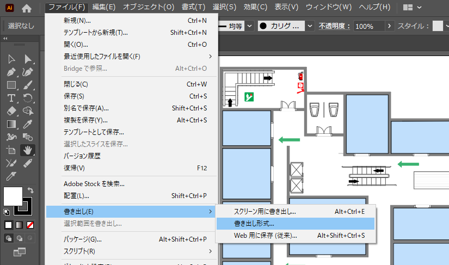The width and height of the screenshot is (449, 265).
Task: Choose the Rectangle tool
Action: click(x=11, y=85)
